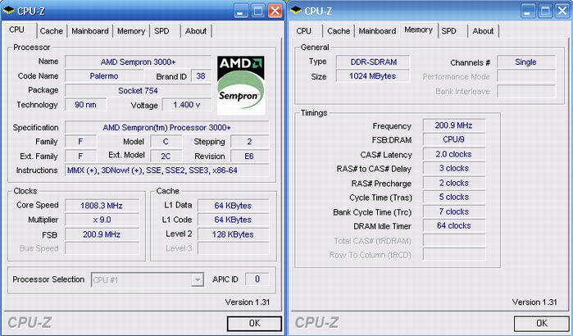Click the empty Row To Column (tRCD) field
Image resolution: width=573 pixels, height=336 pixels.
click(454, 254)
